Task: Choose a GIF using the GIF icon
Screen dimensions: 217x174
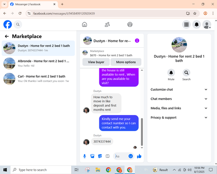Action: coord(108,156)
